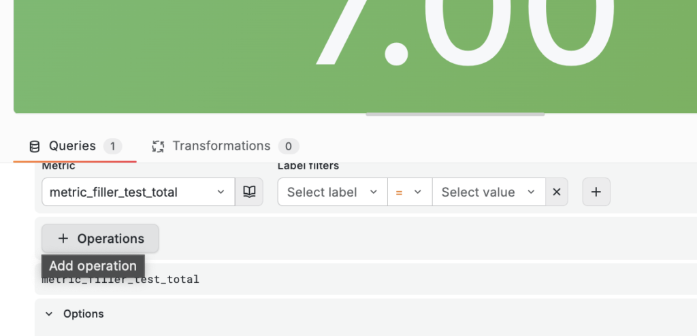Click the gray panel resize handle bar
This screenshot has width=697, height=336.
click(455, 114)
